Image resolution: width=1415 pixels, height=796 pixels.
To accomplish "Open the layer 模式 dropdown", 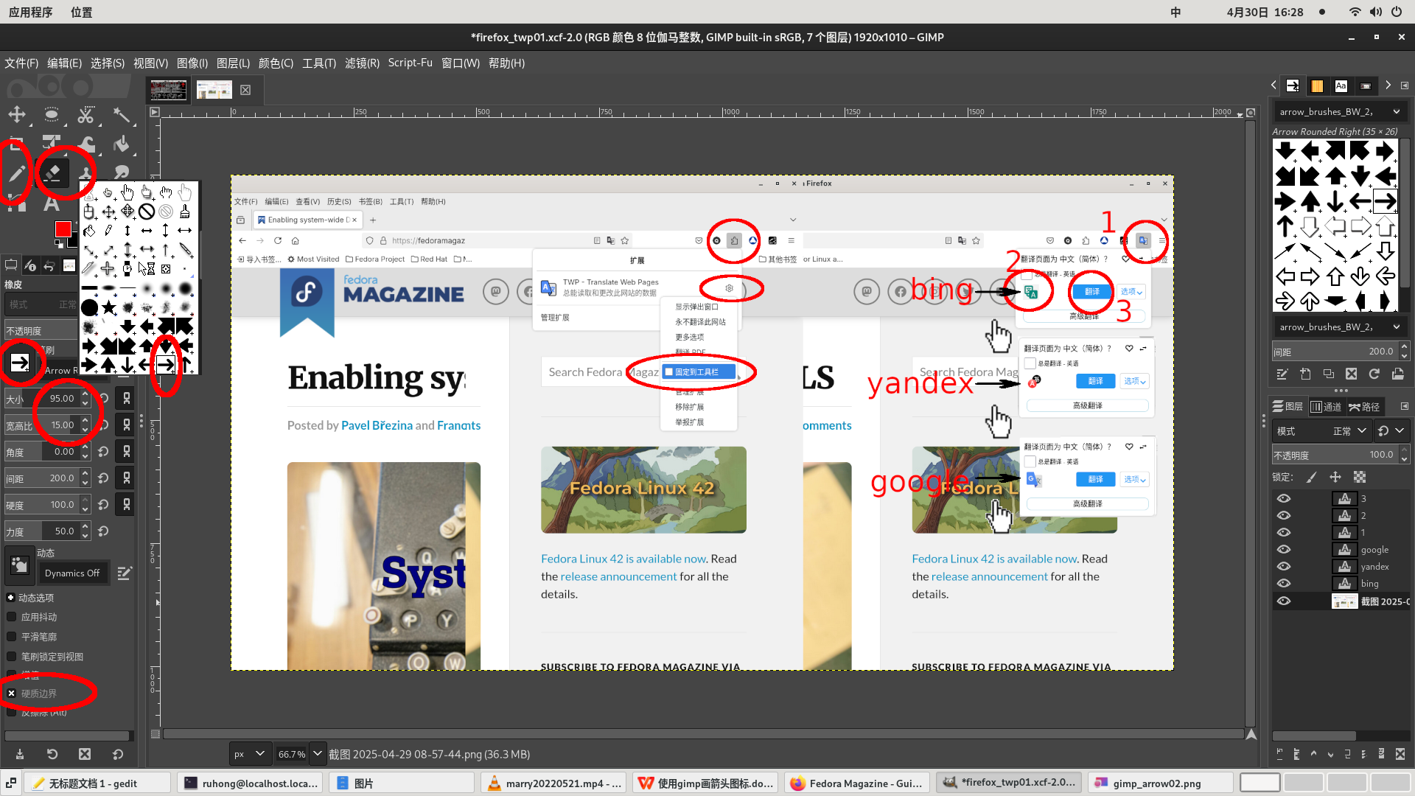I will pos(1323,431).
